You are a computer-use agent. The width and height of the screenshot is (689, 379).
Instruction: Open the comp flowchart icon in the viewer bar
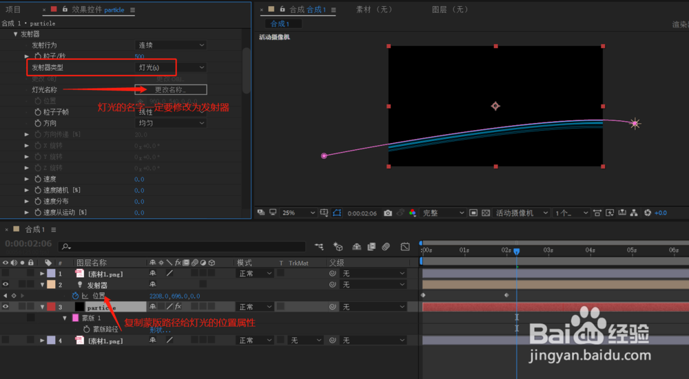(634, 213)
